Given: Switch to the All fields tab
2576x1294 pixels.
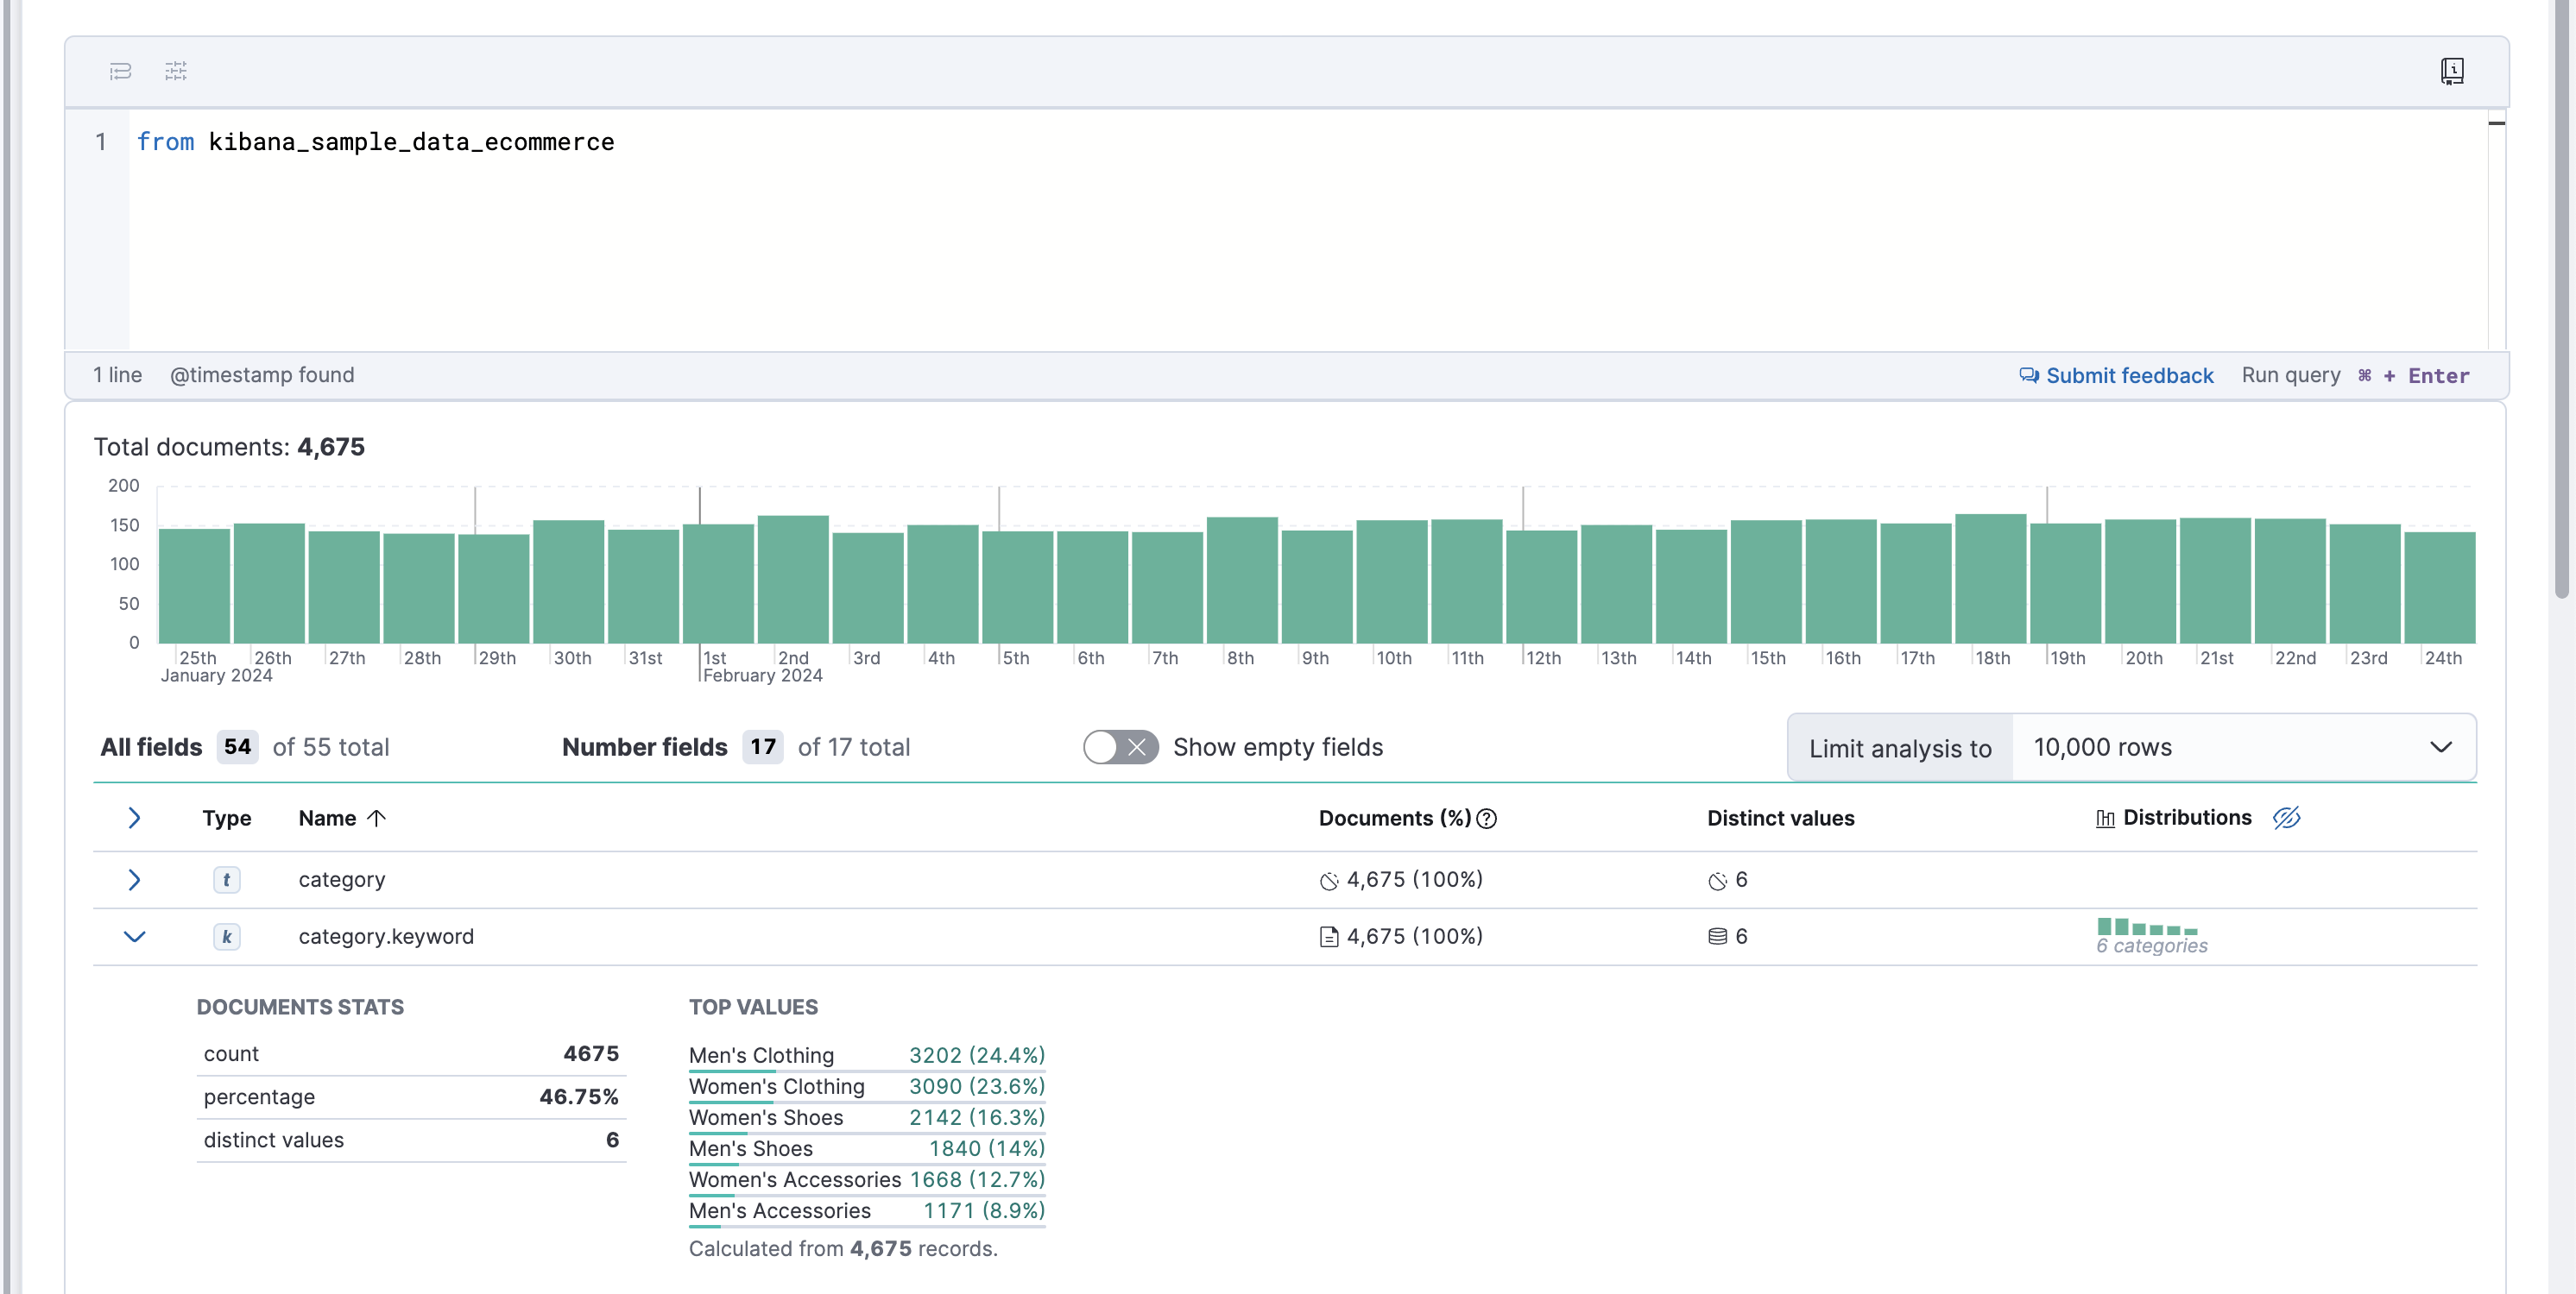Looking at the screenshot, I should click(151, 746).
